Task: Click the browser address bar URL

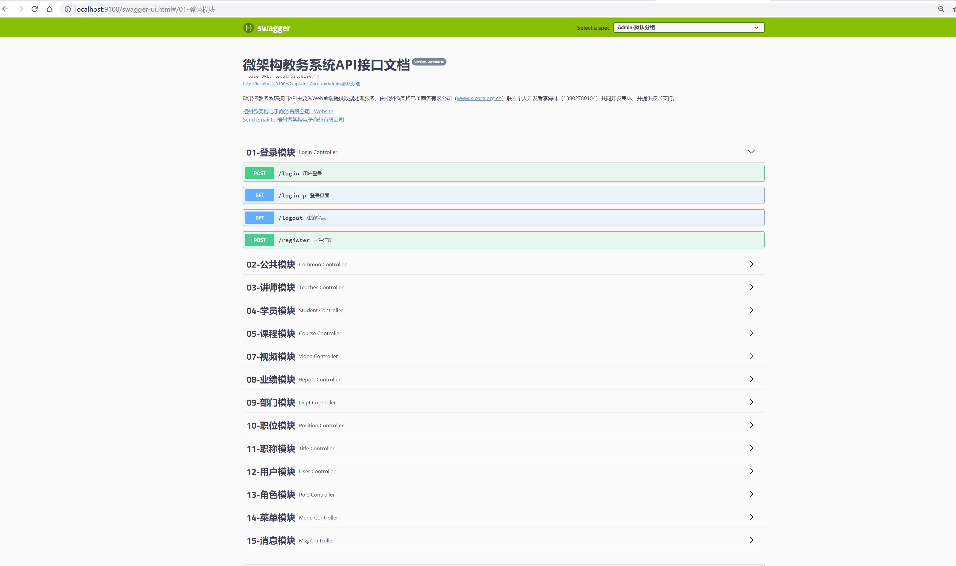Action: (145, 9)
